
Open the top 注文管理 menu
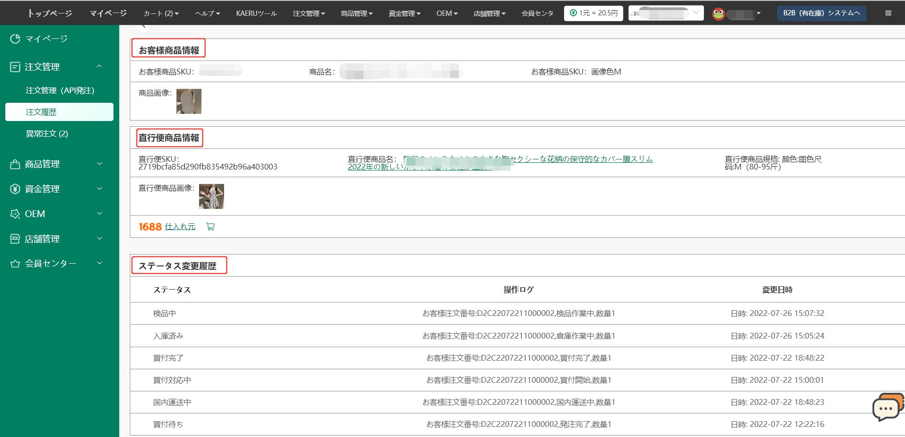(x=309, y=13)
